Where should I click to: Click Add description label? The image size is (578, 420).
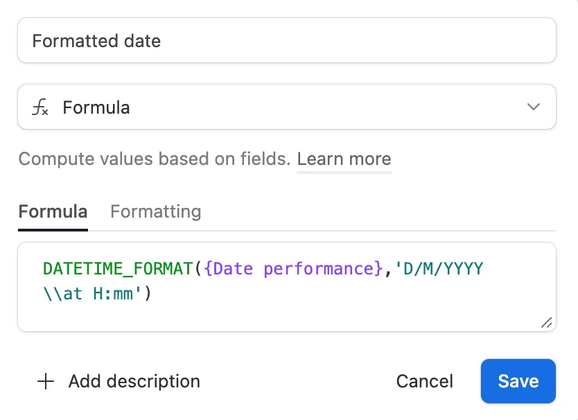tap(134, 381)
